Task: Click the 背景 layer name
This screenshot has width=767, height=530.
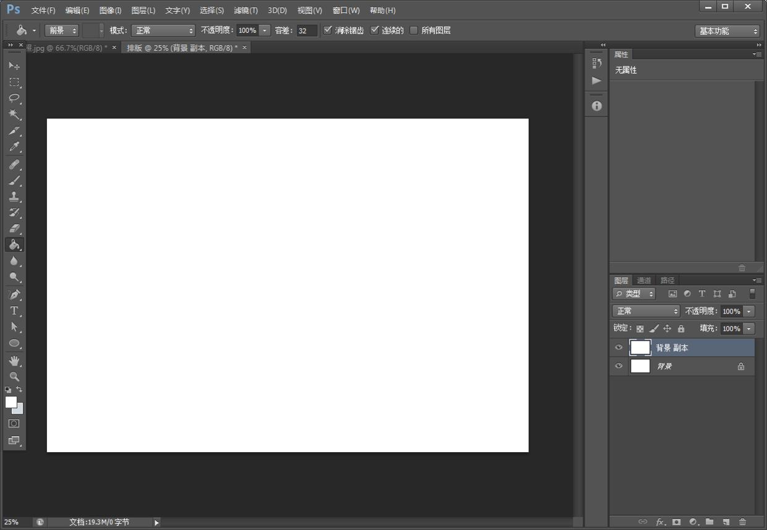Action: [664, 366]
